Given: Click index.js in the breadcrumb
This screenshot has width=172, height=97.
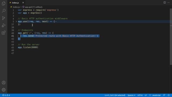Looking at the screenshot, I should click(16, 7).
